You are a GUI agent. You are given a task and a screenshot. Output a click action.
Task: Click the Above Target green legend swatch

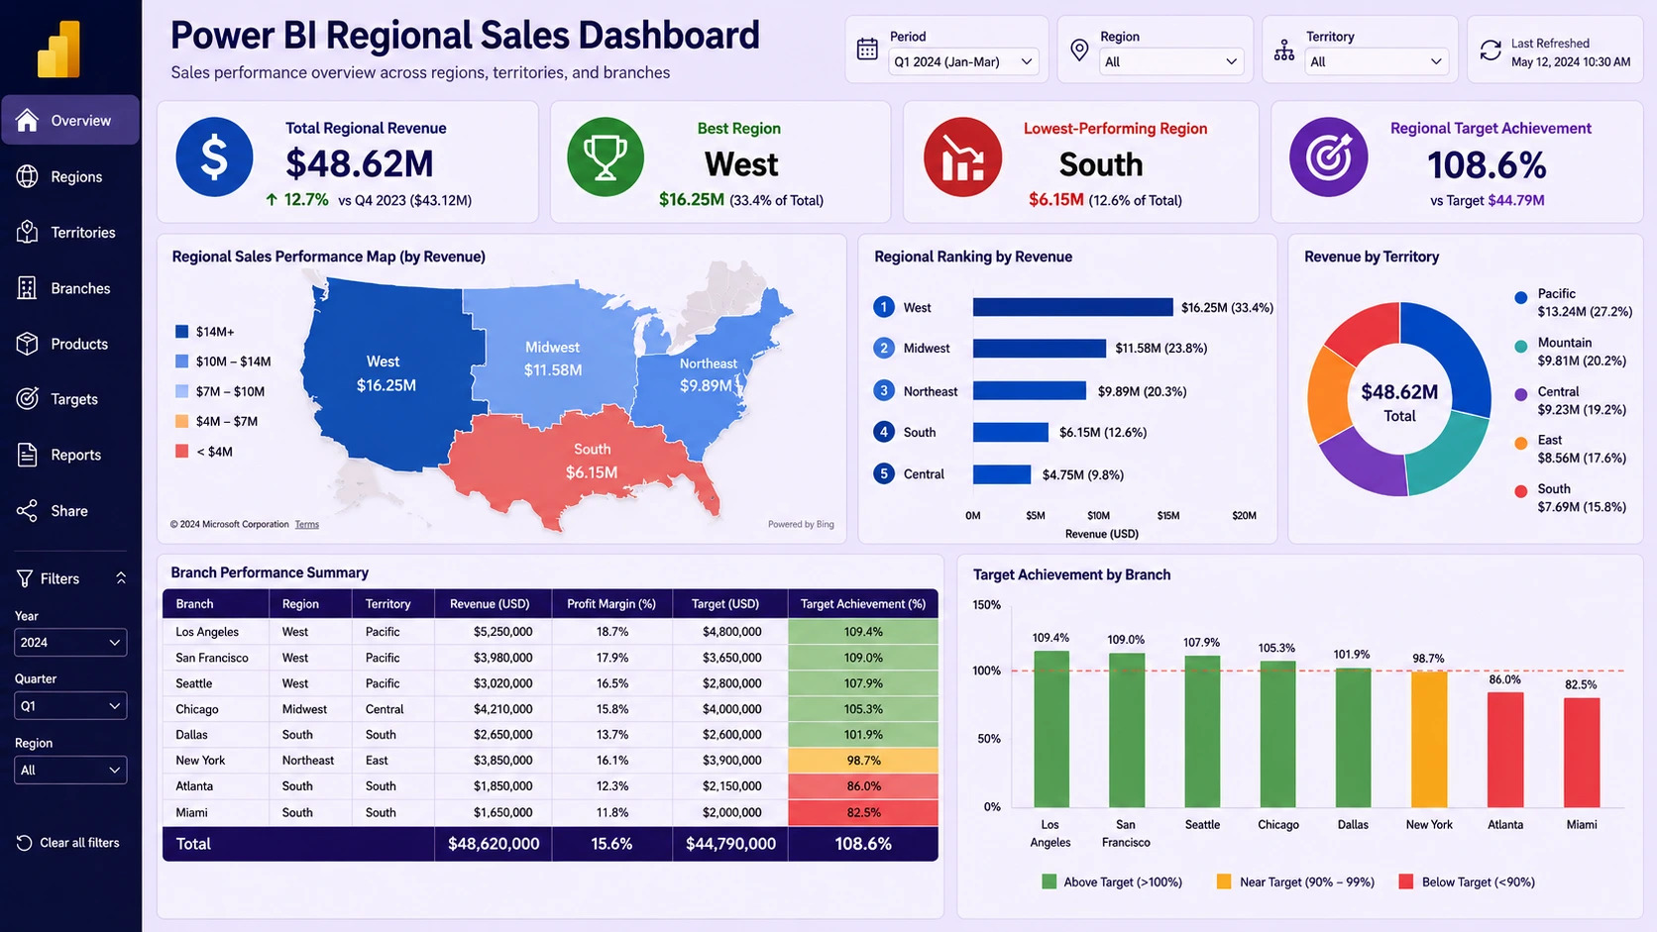tap(1049, 881)
